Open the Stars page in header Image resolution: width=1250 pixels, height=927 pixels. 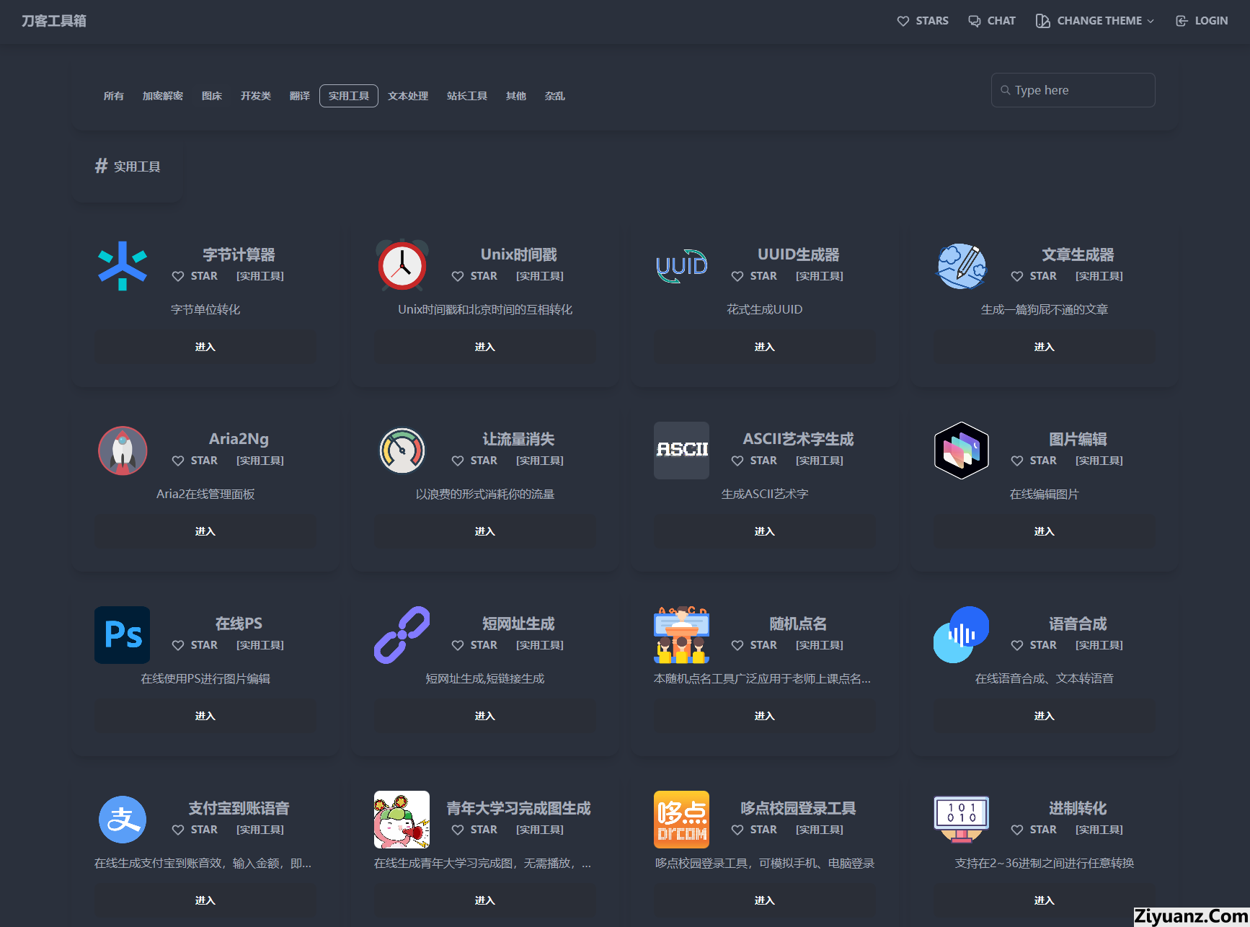(923, 21)
